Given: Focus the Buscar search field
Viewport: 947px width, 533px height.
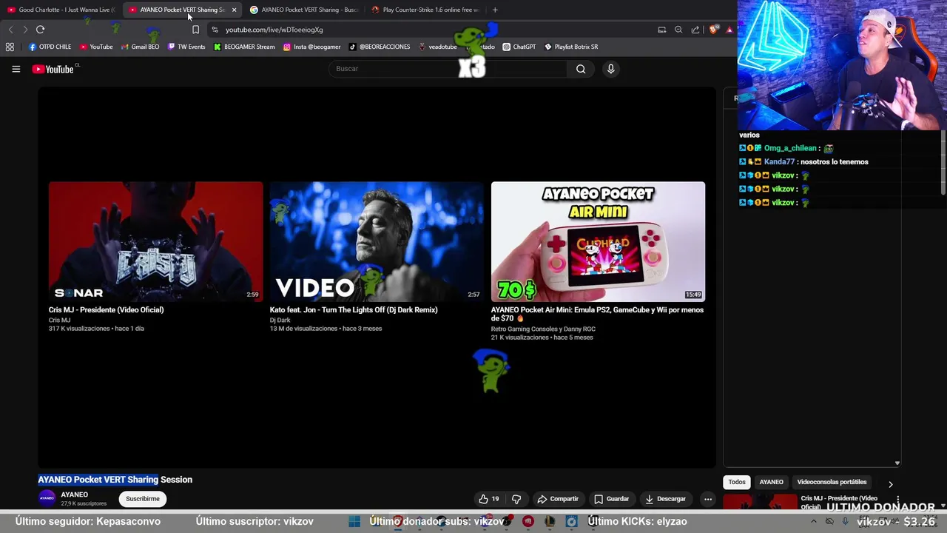Looking at the screenshot, I should (x=448, y=69).
